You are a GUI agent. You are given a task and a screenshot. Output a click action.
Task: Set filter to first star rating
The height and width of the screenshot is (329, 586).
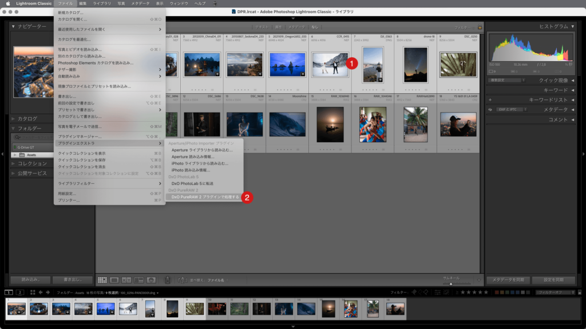pos(462,292)
